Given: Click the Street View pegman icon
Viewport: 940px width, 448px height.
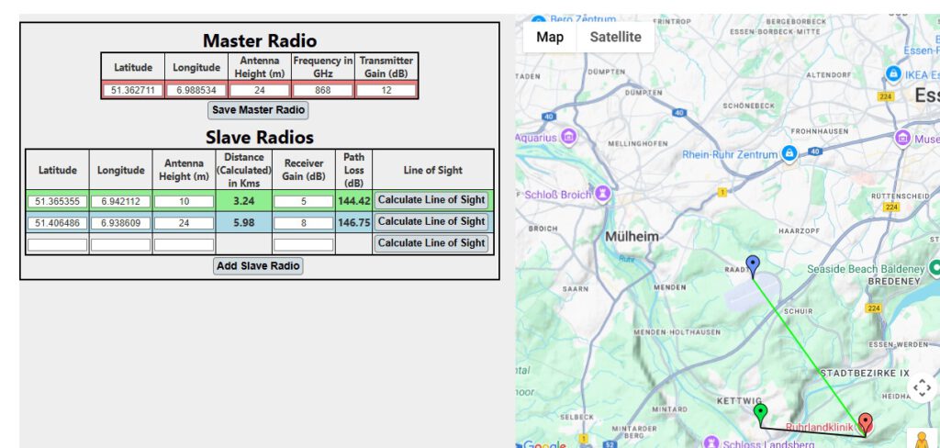Looking at the screenshot, I should [922, 439].
